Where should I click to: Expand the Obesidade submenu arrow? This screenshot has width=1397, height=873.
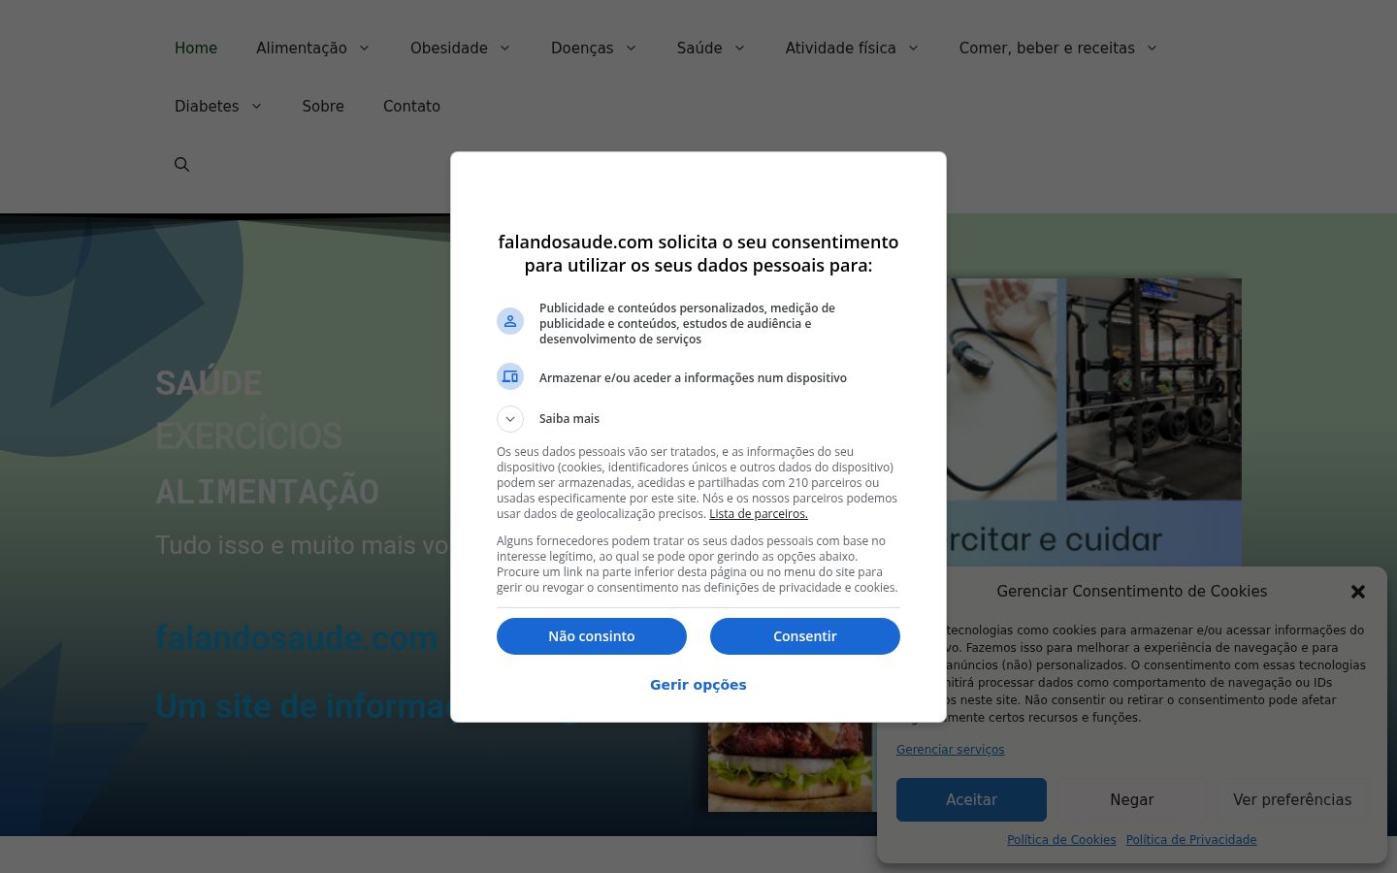point(504,48)
